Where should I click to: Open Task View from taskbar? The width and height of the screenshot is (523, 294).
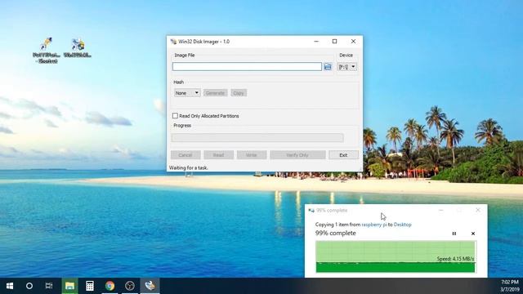click(x=49, y=286)
